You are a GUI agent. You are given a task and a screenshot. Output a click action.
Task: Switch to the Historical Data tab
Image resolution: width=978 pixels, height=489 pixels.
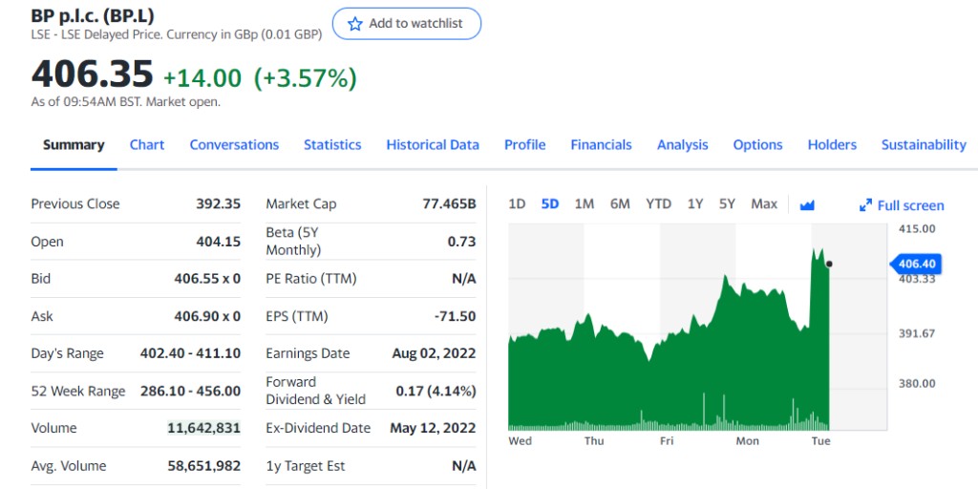tap(433, 145)
